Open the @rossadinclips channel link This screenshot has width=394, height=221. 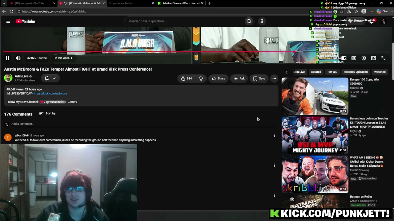[53, 102]
